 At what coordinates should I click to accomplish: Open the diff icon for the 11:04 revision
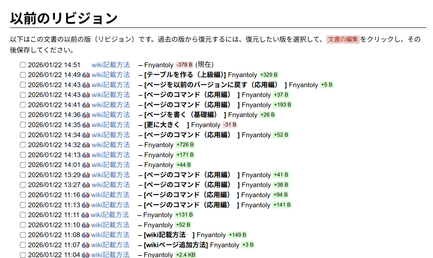coord(86,255)
